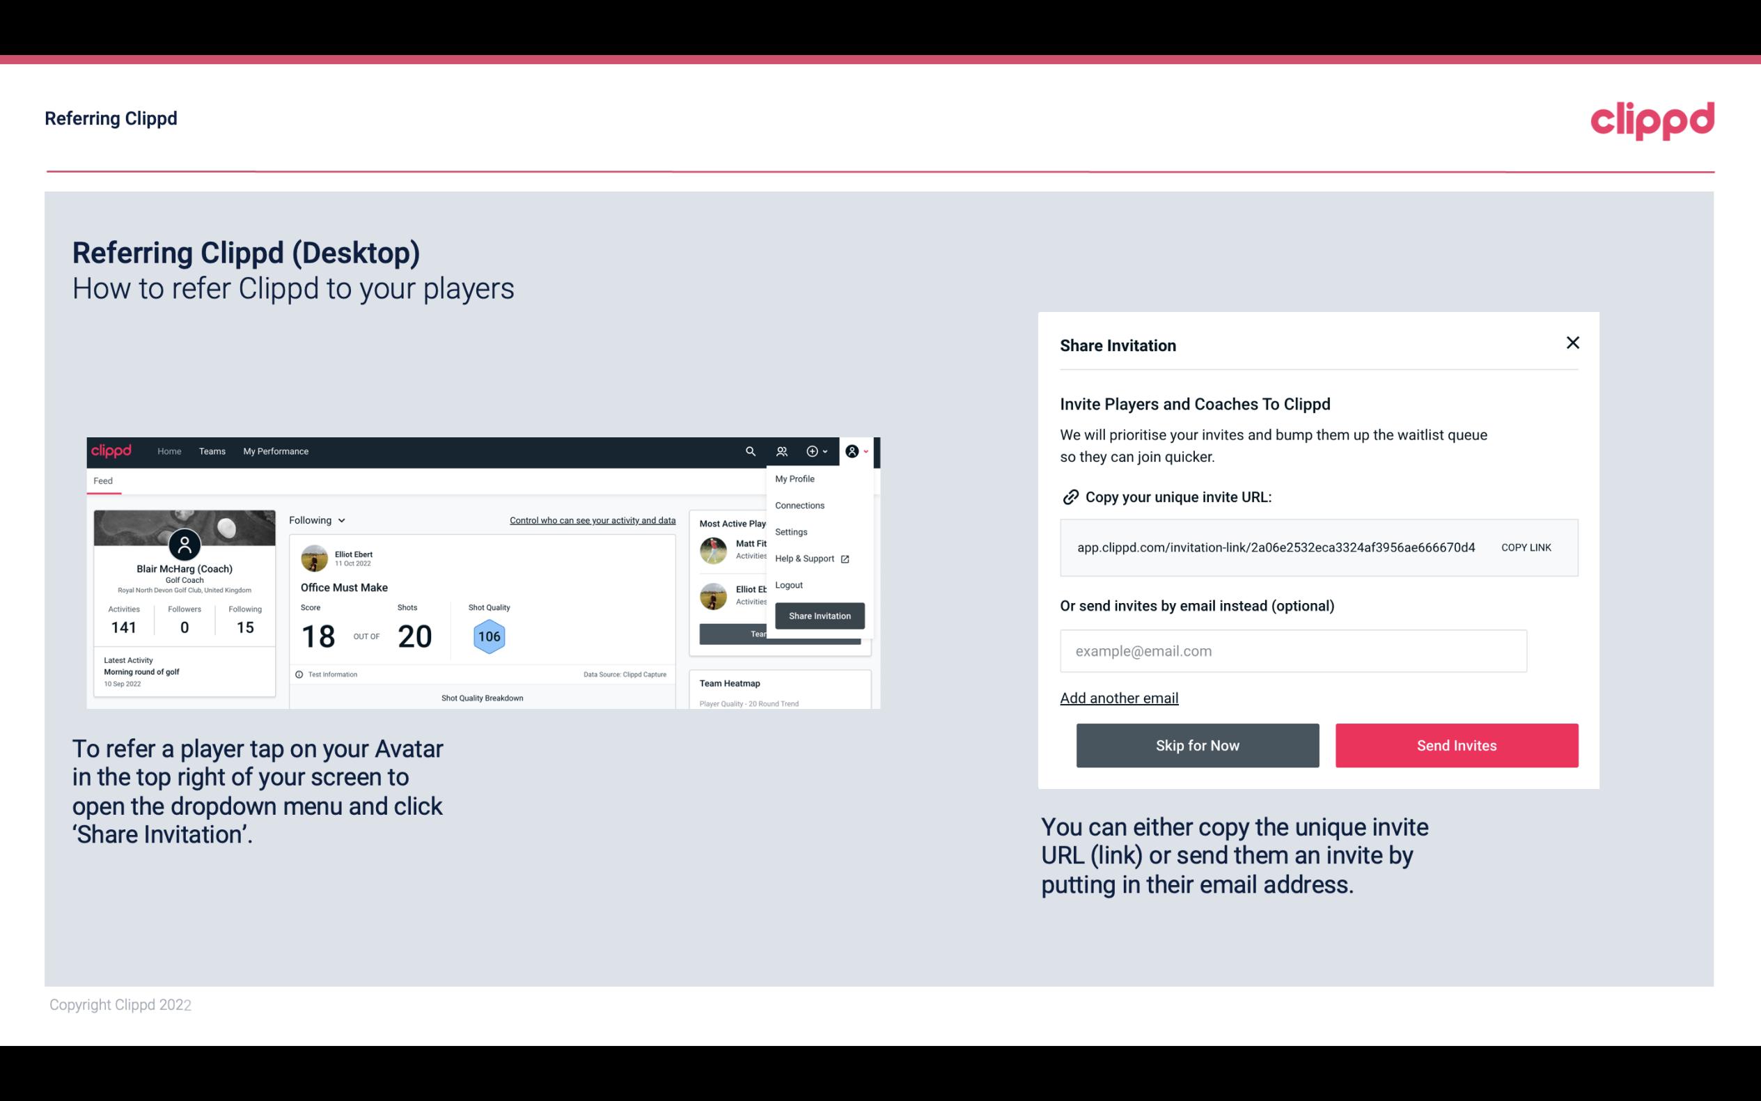Click the 'Home' tab in navigation bar

pos(167,451)
